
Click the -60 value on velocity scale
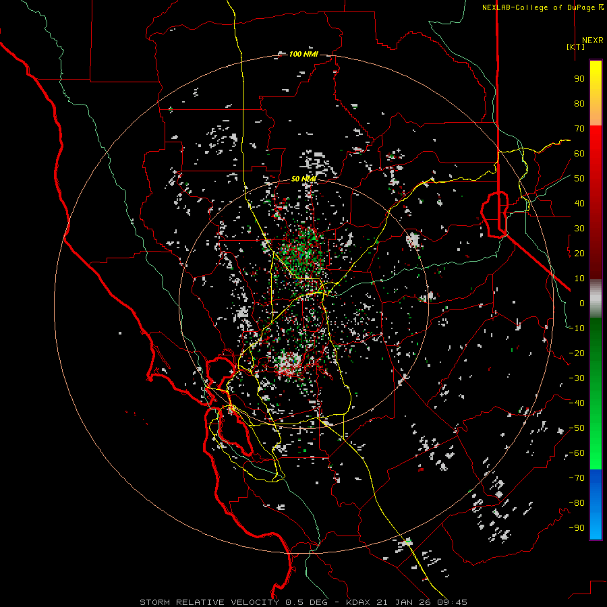pos(577,453)
